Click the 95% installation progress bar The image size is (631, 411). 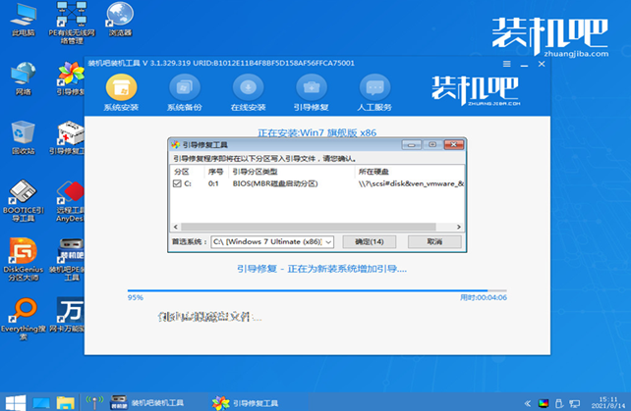[307, 290]
